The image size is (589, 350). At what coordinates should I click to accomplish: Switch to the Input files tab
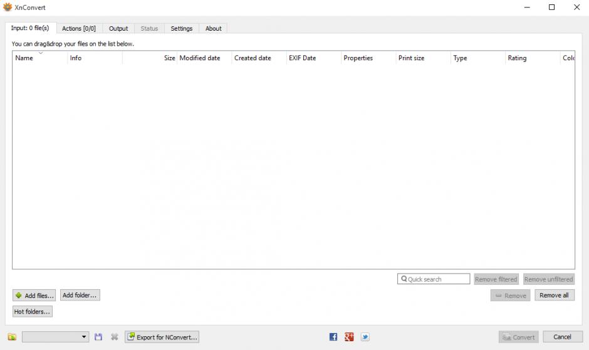(x=30, y=28)
